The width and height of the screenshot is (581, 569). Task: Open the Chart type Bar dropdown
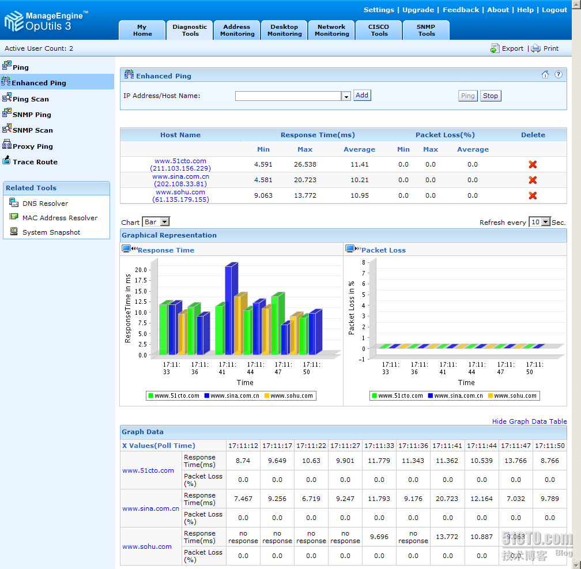click(x=164, y=222)
